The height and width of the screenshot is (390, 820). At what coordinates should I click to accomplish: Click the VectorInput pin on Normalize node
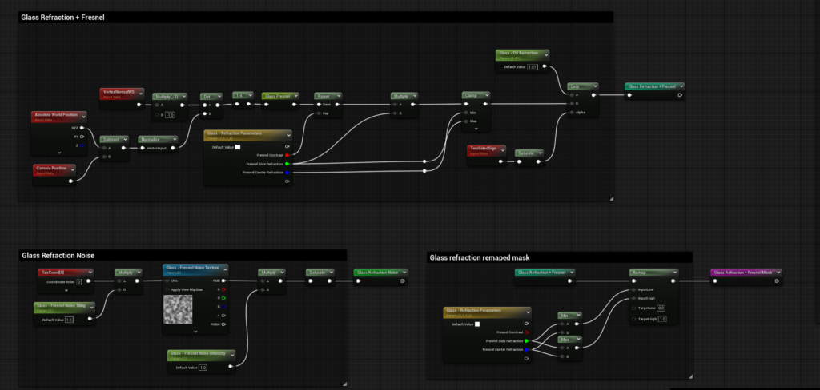click(x=143, y=149)
